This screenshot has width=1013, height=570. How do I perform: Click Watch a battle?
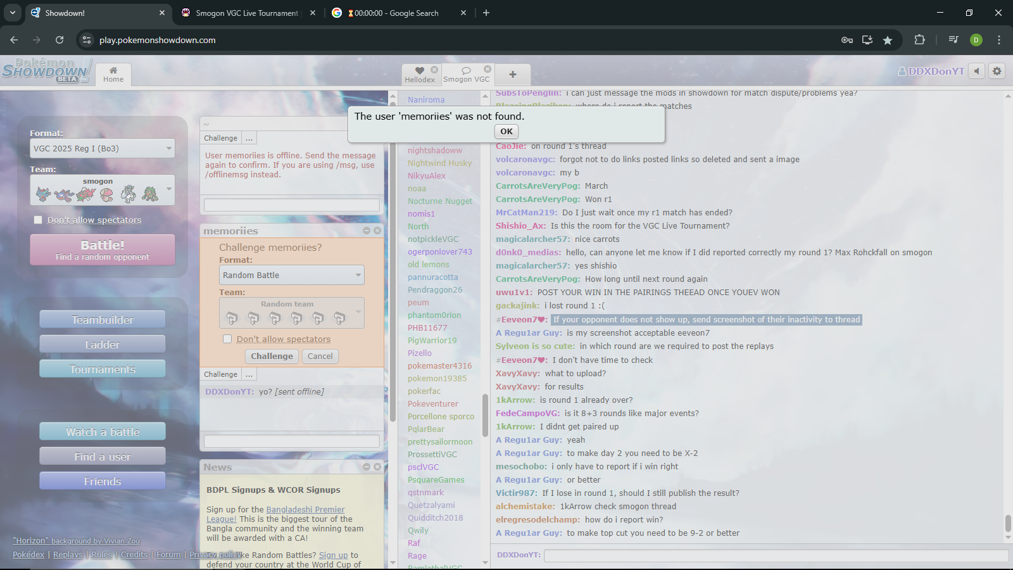(x=103, y=432)
